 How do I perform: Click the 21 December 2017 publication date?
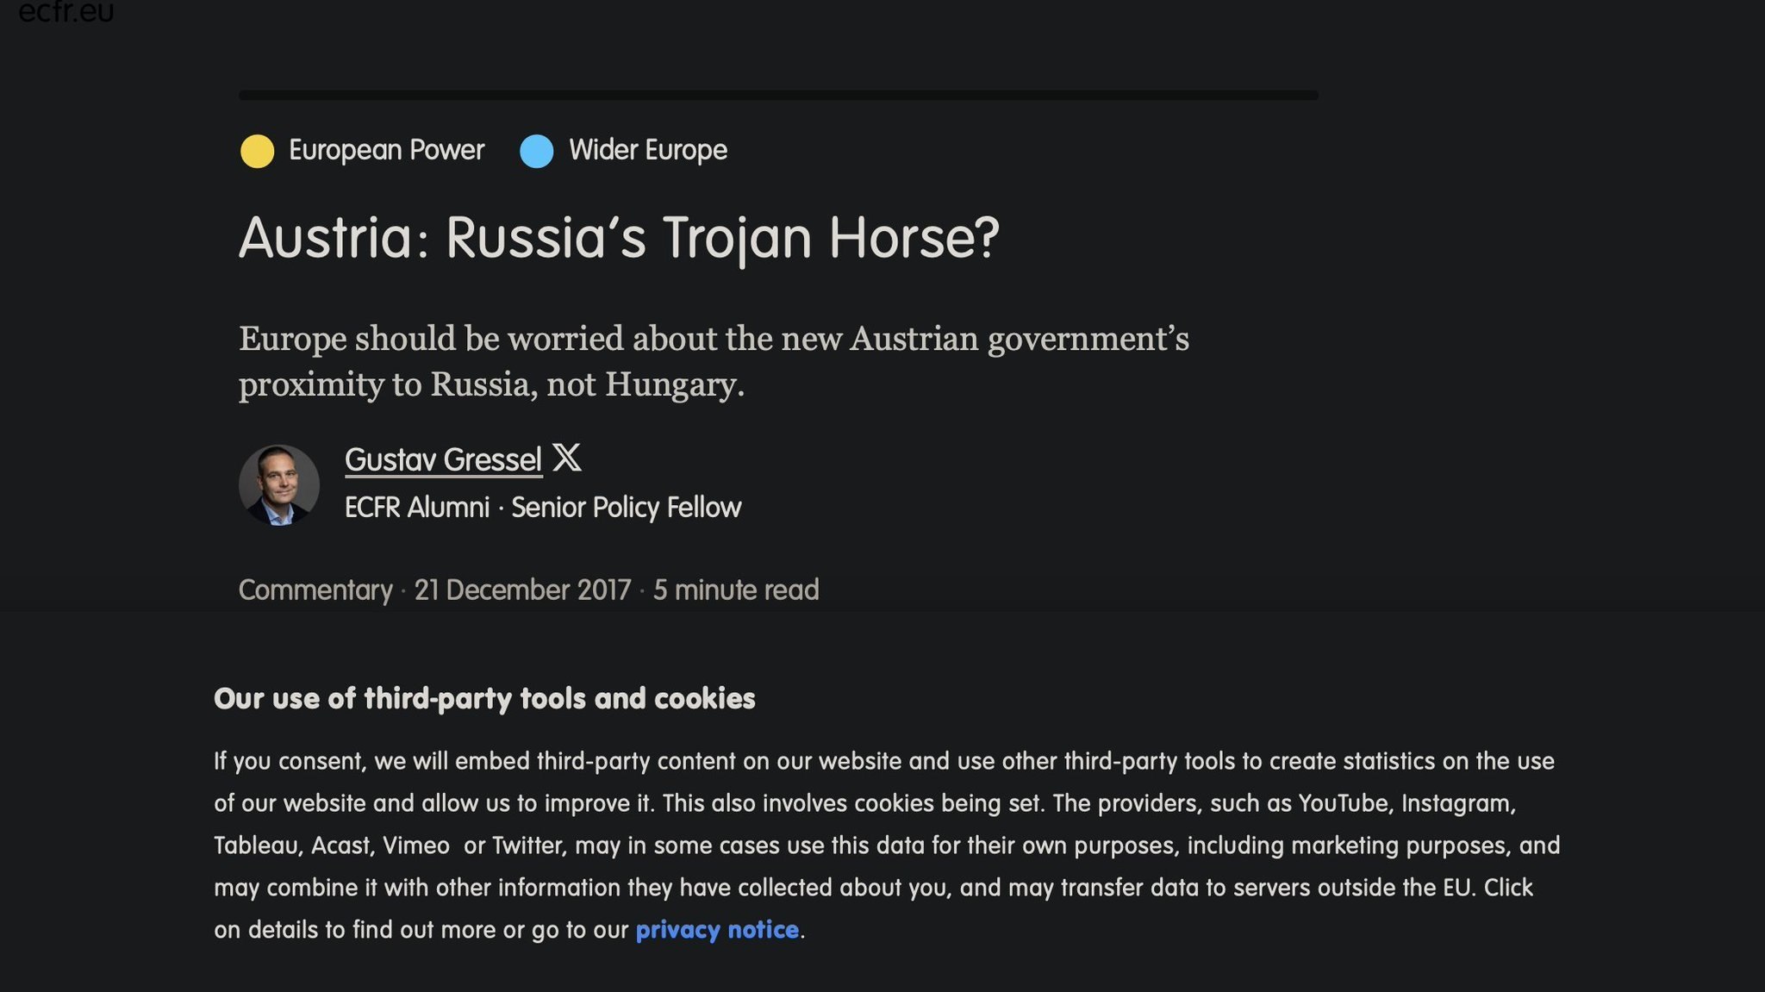click(522, 590)
